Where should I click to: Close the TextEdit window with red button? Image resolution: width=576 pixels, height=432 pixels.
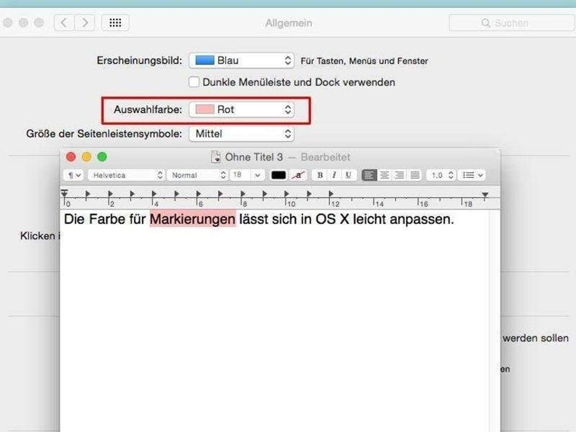click(70, 157)
